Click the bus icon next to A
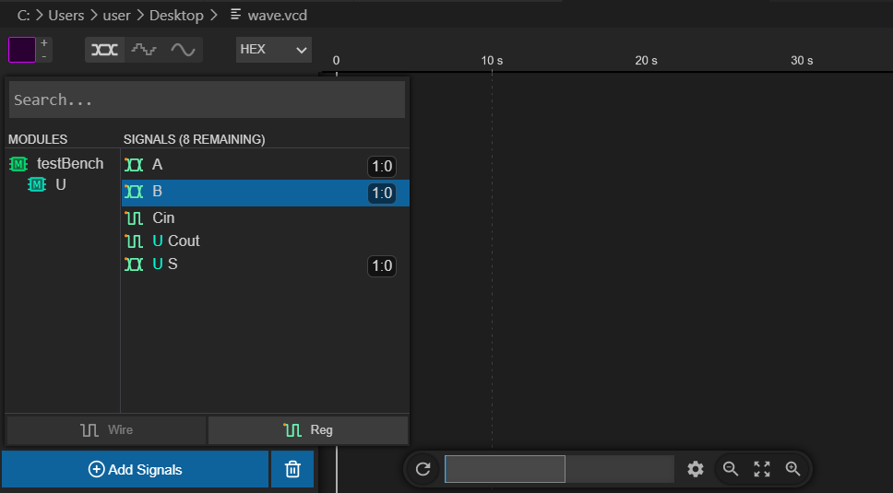This screenshot has height=493, width=893. click(x=134, y=165)
